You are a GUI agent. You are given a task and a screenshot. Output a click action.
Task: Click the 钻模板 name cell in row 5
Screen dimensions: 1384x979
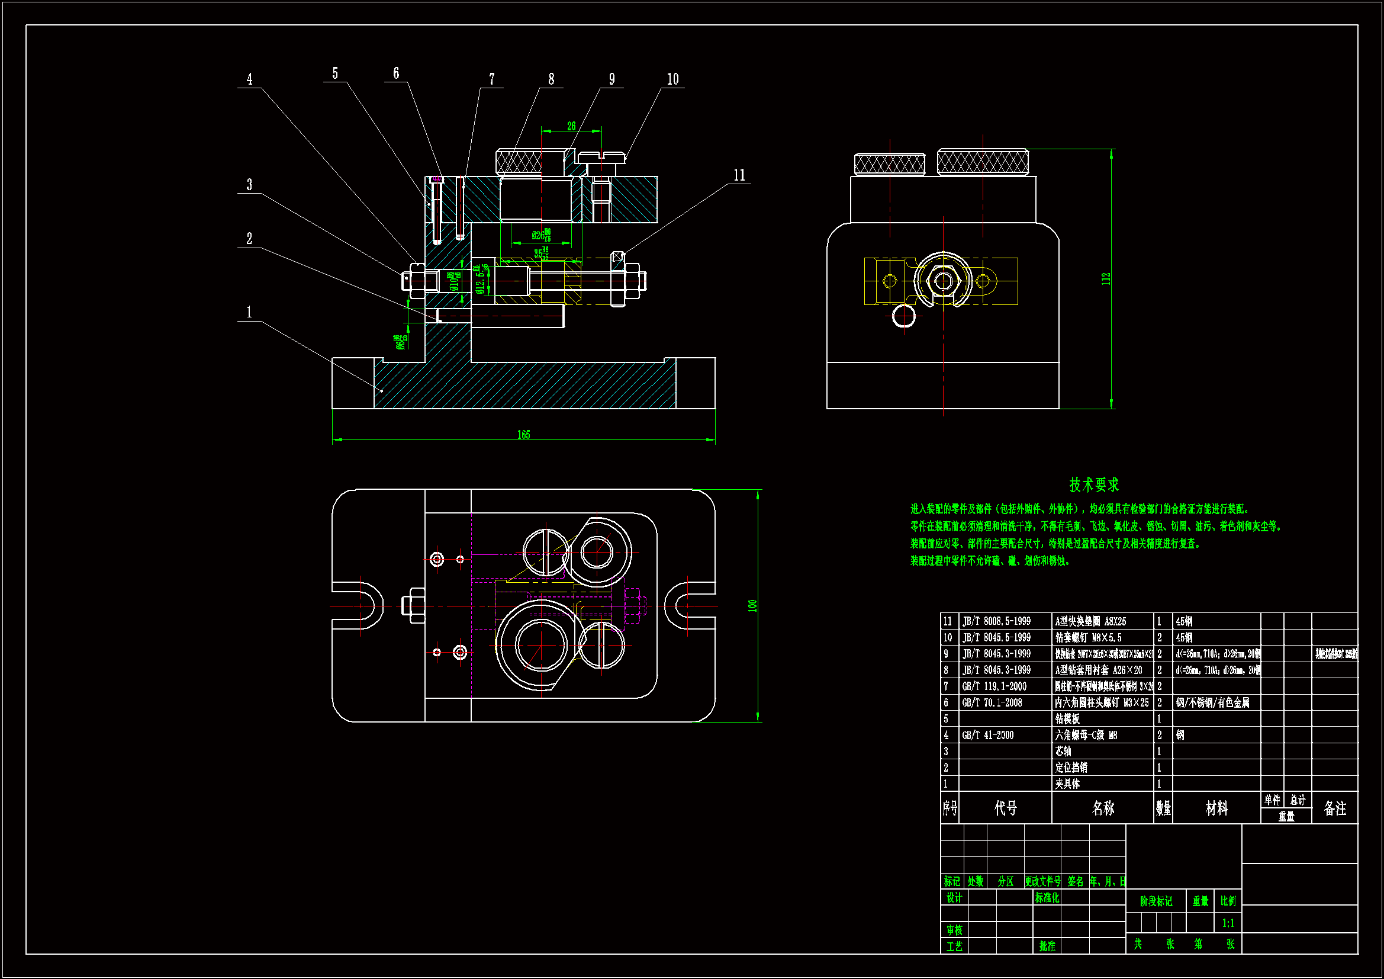pos(1067,719)
